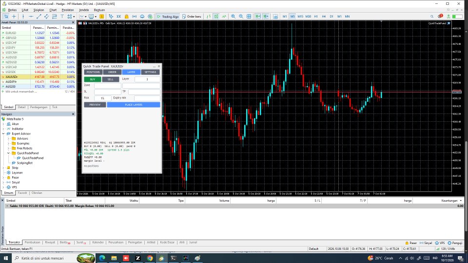Click the Layer count input field
The width and height of the screenshot is (468, 263).
pyautogui.click(x=147, y=79)
